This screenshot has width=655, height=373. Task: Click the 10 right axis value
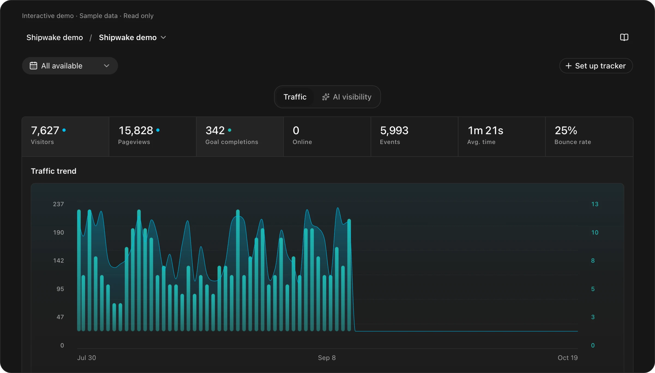pos(595,232)
